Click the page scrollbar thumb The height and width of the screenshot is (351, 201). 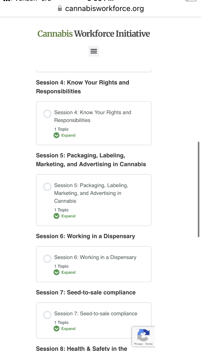coord(199,189)
